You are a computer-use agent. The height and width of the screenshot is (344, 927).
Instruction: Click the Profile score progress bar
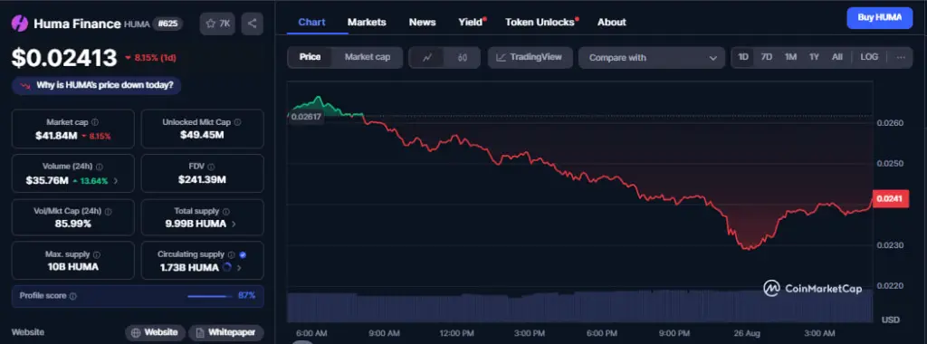pos(210,295)
